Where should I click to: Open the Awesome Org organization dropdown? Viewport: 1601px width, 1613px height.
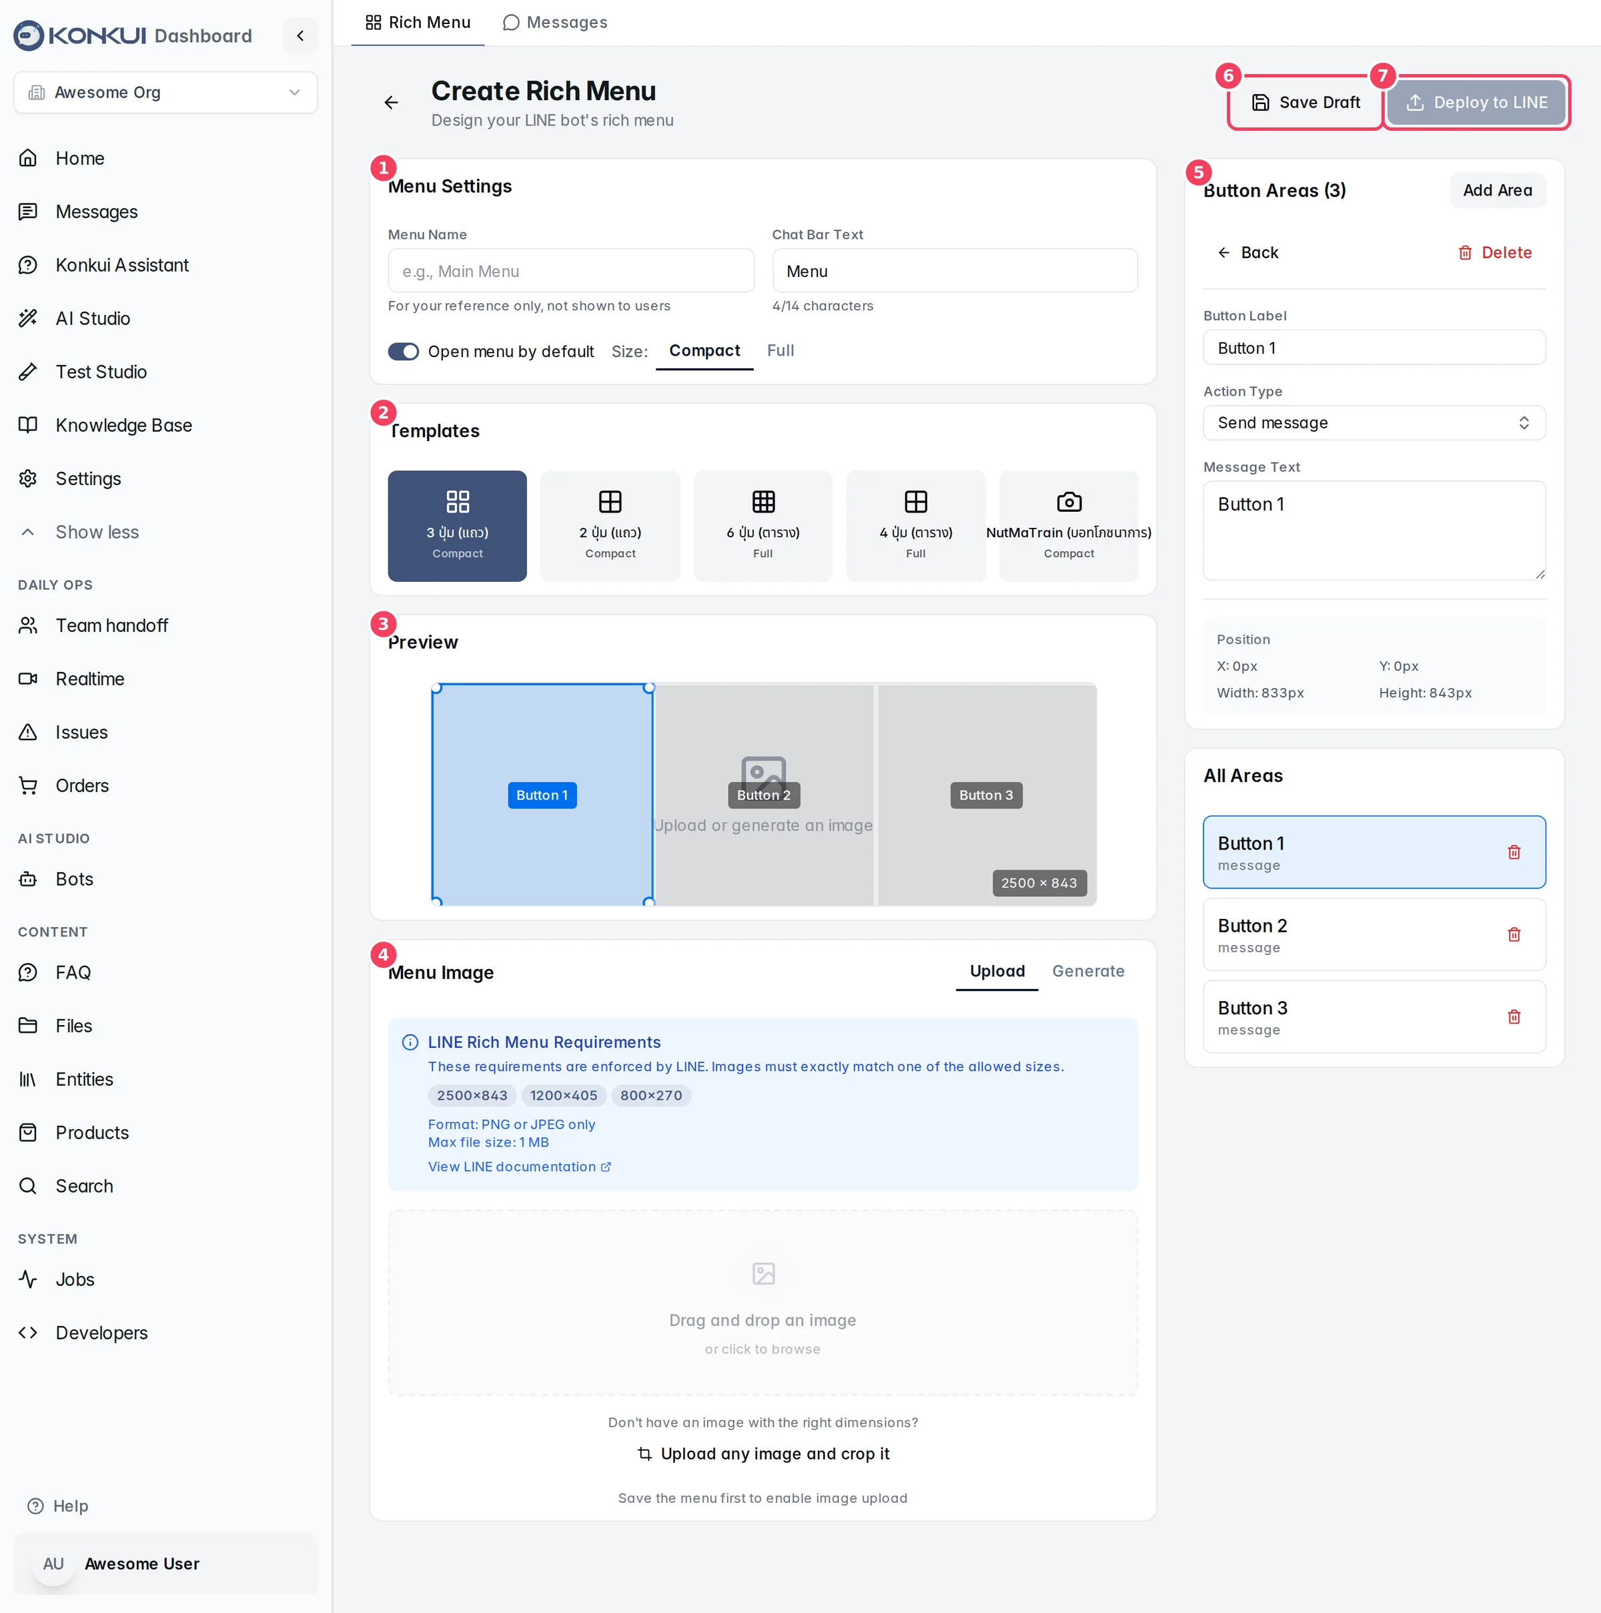[165, 93]
